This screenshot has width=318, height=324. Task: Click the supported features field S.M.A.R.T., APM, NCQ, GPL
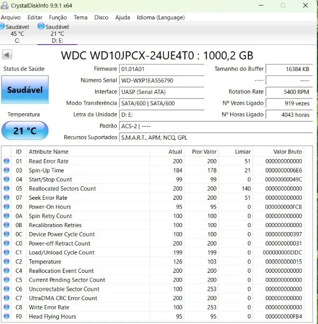[216, 138]
